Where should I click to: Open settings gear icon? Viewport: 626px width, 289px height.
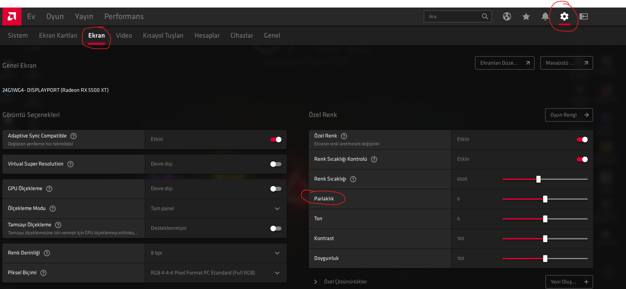point(564,16)
